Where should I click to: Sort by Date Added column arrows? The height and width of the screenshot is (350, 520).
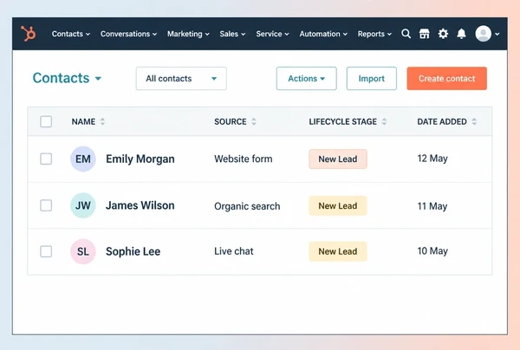tap(474, 121)
